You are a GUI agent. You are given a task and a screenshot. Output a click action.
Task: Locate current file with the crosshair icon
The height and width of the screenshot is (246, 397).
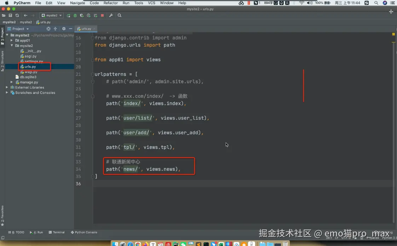pos(48,29)
